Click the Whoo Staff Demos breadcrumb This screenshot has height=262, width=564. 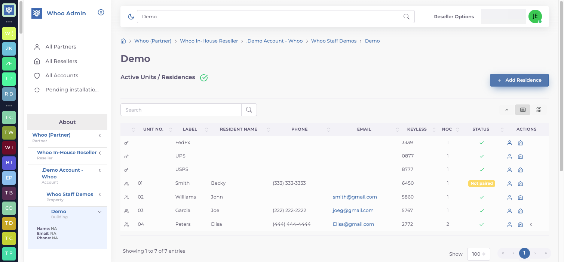tap(334, 41)
